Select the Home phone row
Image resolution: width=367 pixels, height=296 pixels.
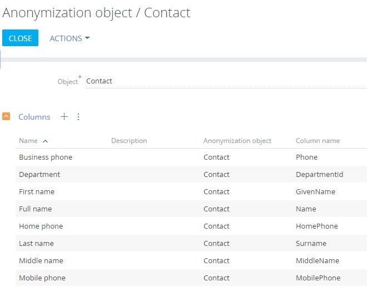point(191,226)
